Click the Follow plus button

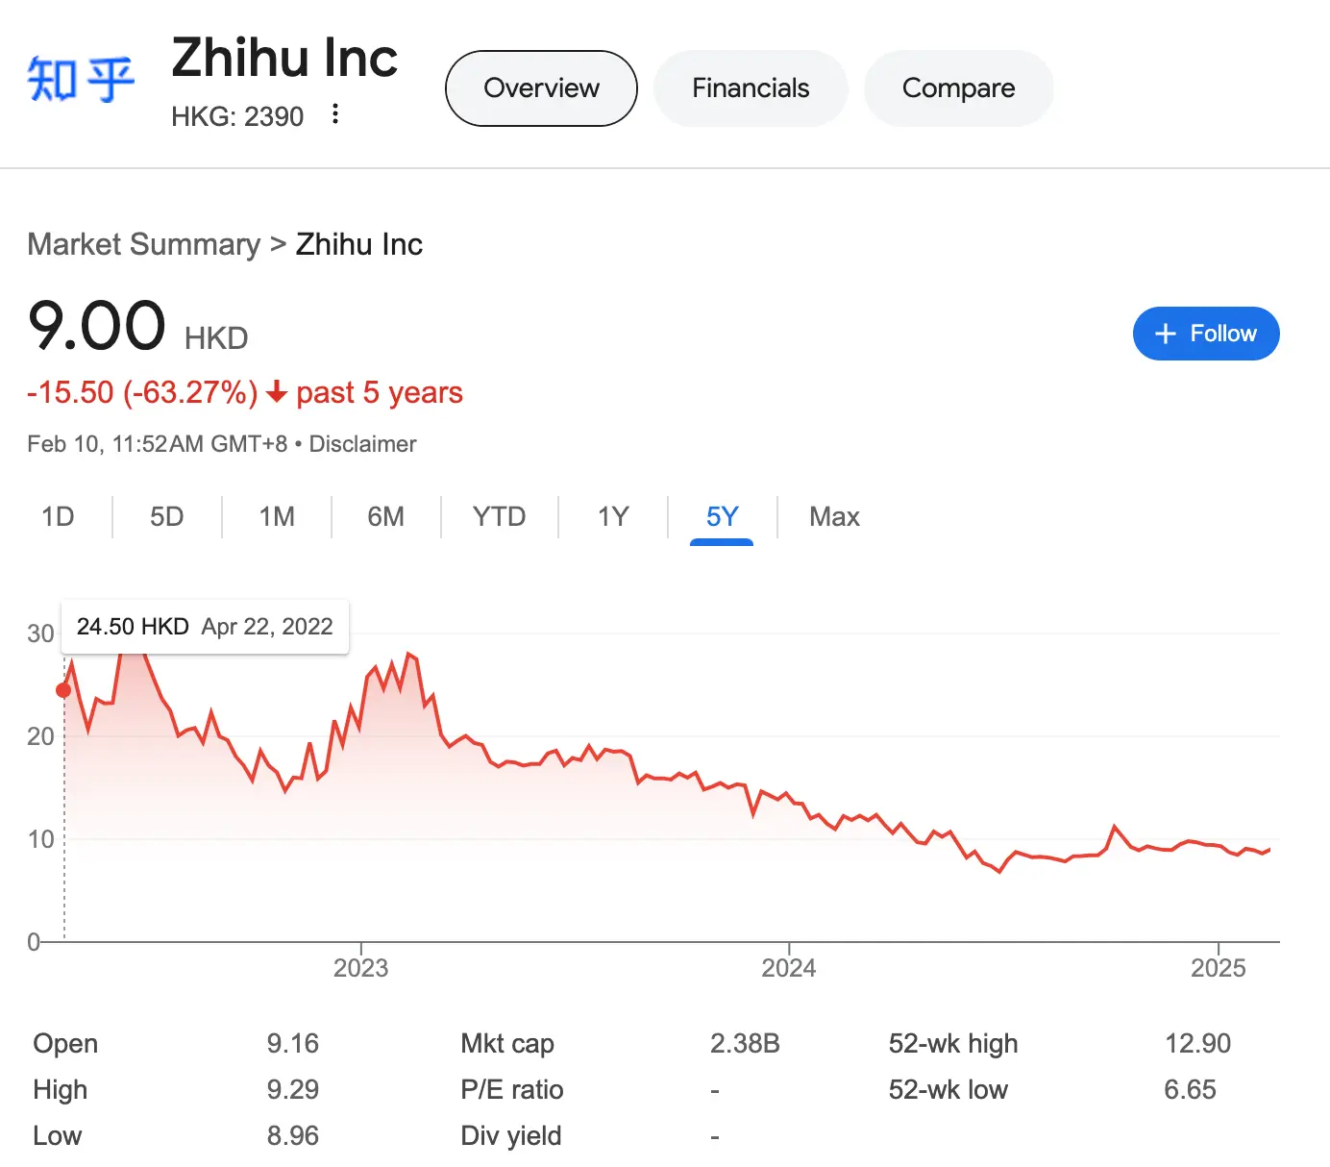pyautogui.click(x=1205, y=334)
